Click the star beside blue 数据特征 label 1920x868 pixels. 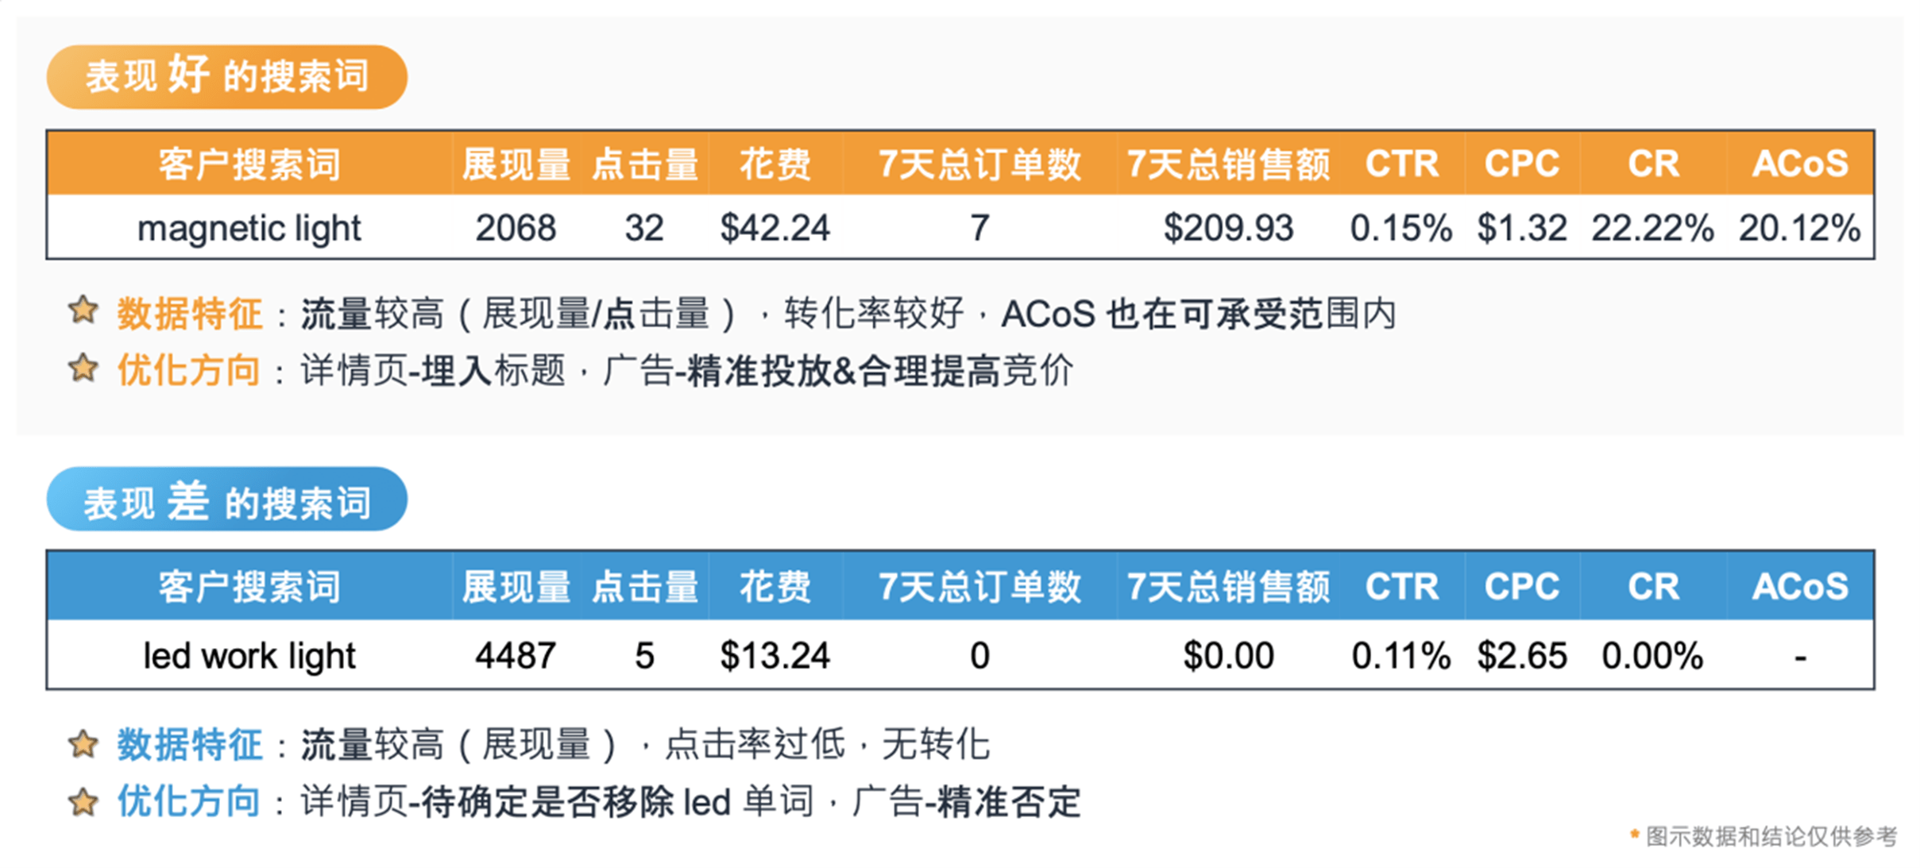[x=83, y=744]
